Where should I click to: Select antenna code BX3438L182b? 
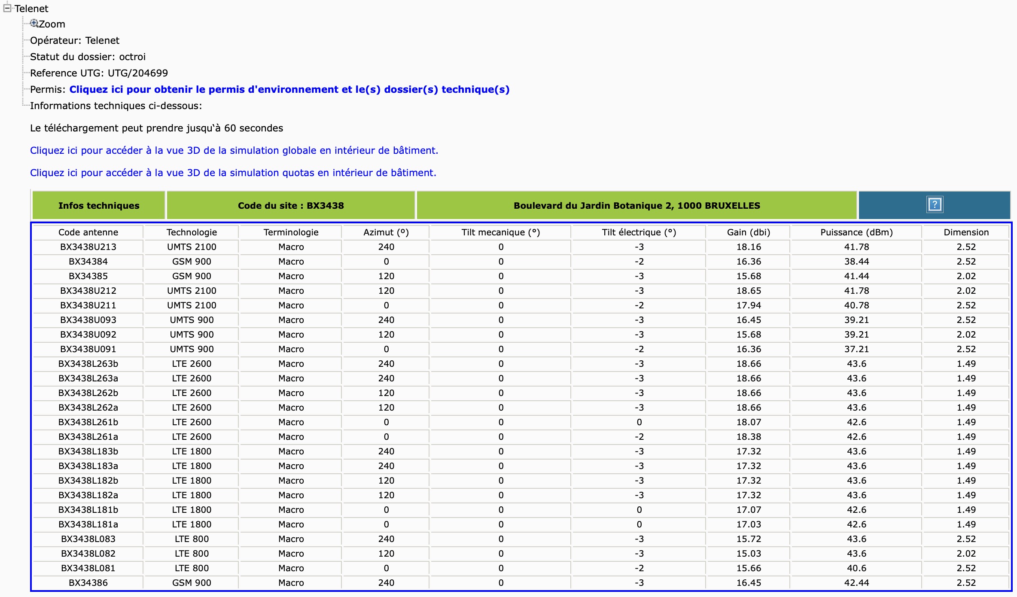coord(88,481)
